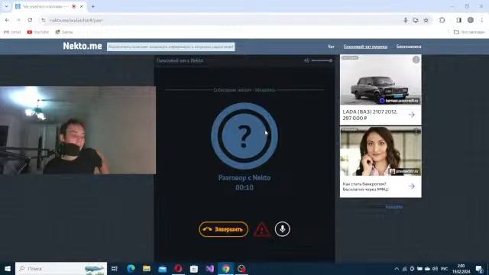Open the Chrome profile avatar

click(x=471, y=21)
